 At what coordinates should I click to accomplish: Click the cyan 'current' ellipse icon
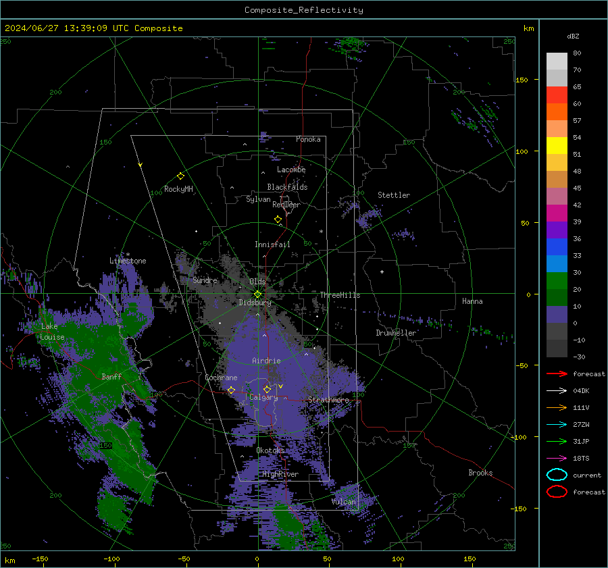[557, 475]
